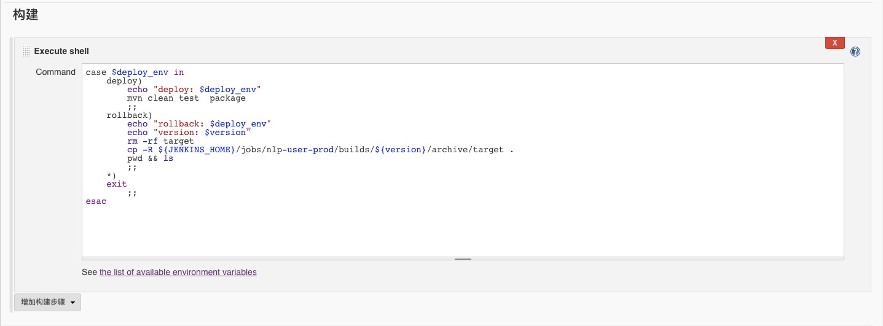Image resolution: width=883 pixels, height=326 pixels.
Task: Click the 构建 section heading
Action: (26, 15)
